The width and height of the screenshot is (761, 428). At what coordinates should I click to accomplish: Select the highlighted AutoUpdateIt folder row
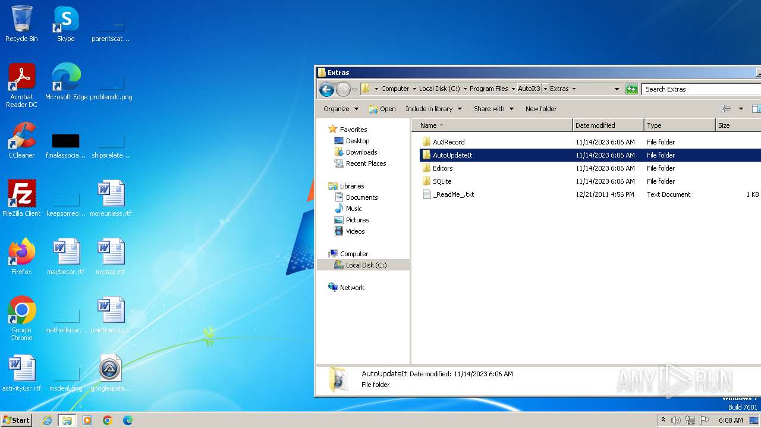pyautogui.click(x=589, y=155)
